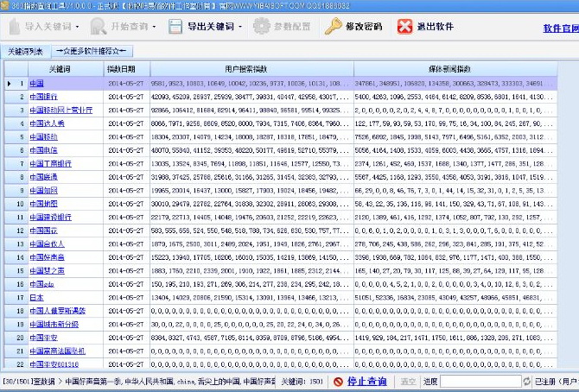Click the 修改密码 key icon
The width and height of the screenshot is (579, 392).
pos(334,27)
